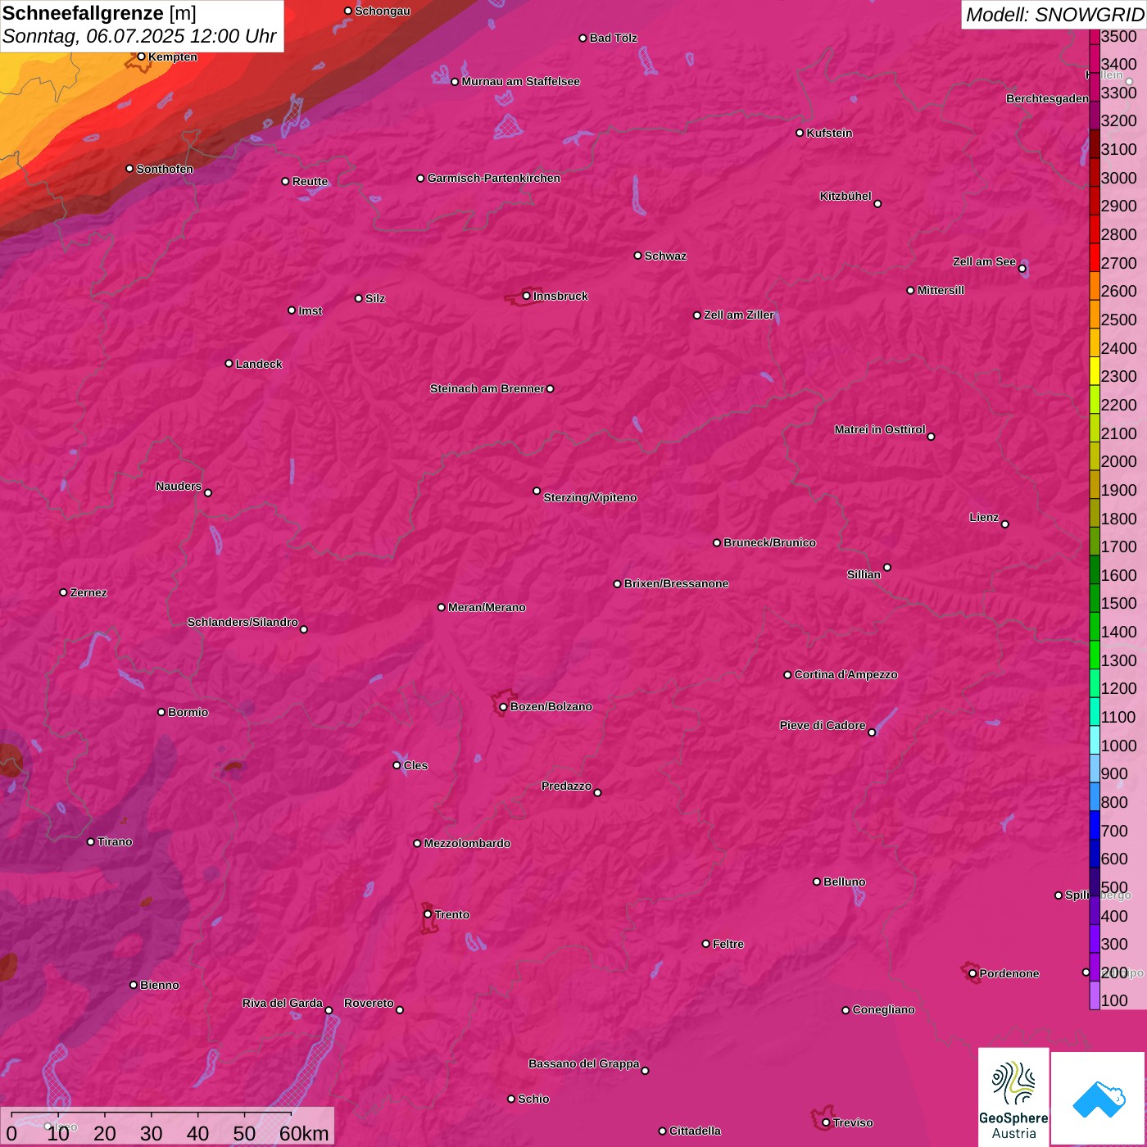1147x1147 pixels.
Task: Click the Bassano del Grappa label
Action: point(583,1063)
